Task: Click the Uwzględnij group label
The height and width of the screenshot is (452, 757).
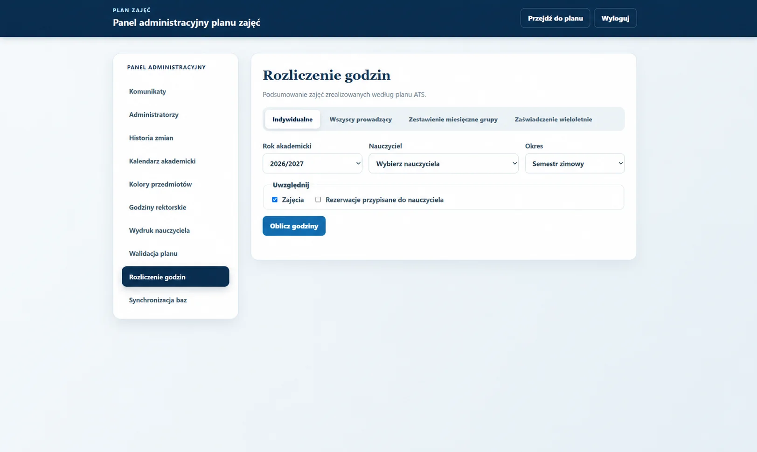Action: 291,185
